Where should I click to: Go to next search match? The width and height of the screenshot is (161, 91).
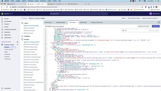pyautogui.click(x=150, y=30)
